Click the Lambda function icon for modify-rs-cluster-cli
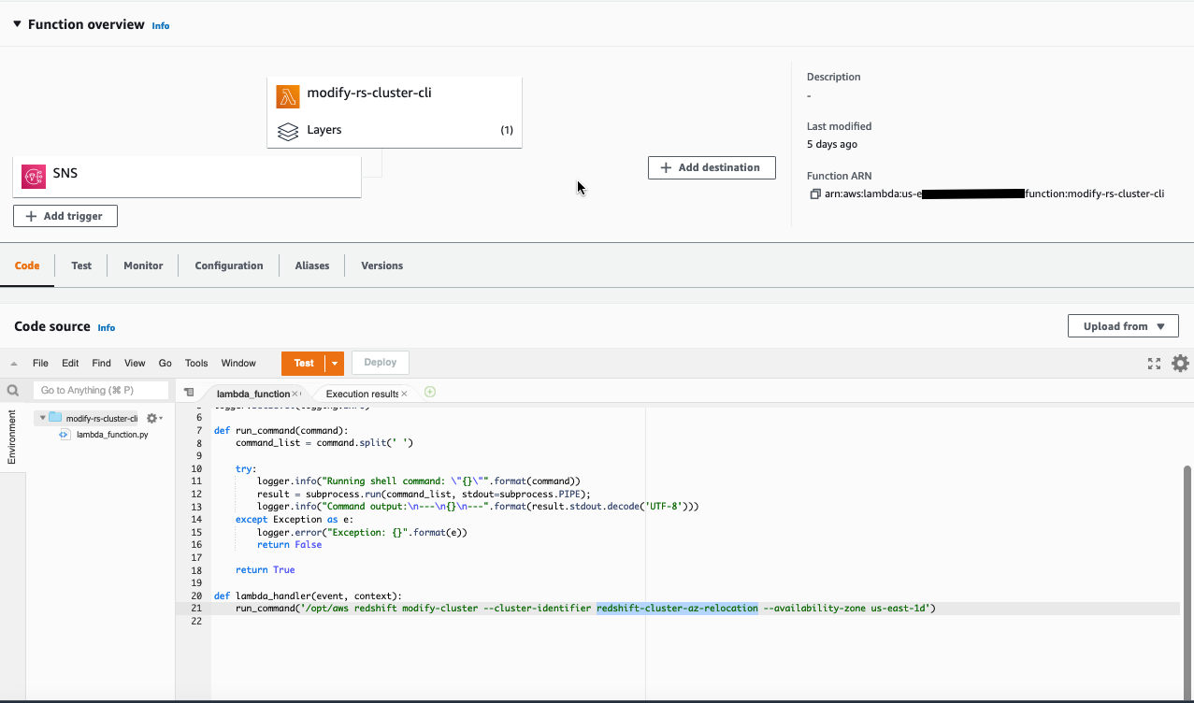 click(x=287, y=95)
